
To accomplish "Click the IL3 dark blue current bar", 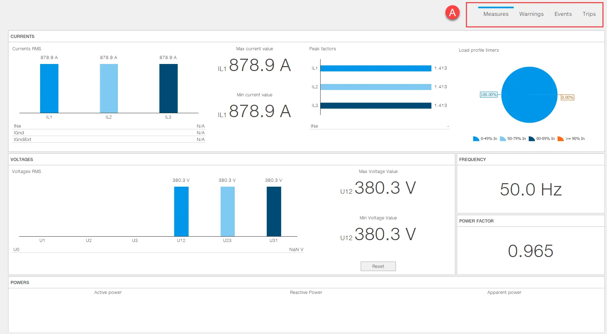I will (168, 88).
